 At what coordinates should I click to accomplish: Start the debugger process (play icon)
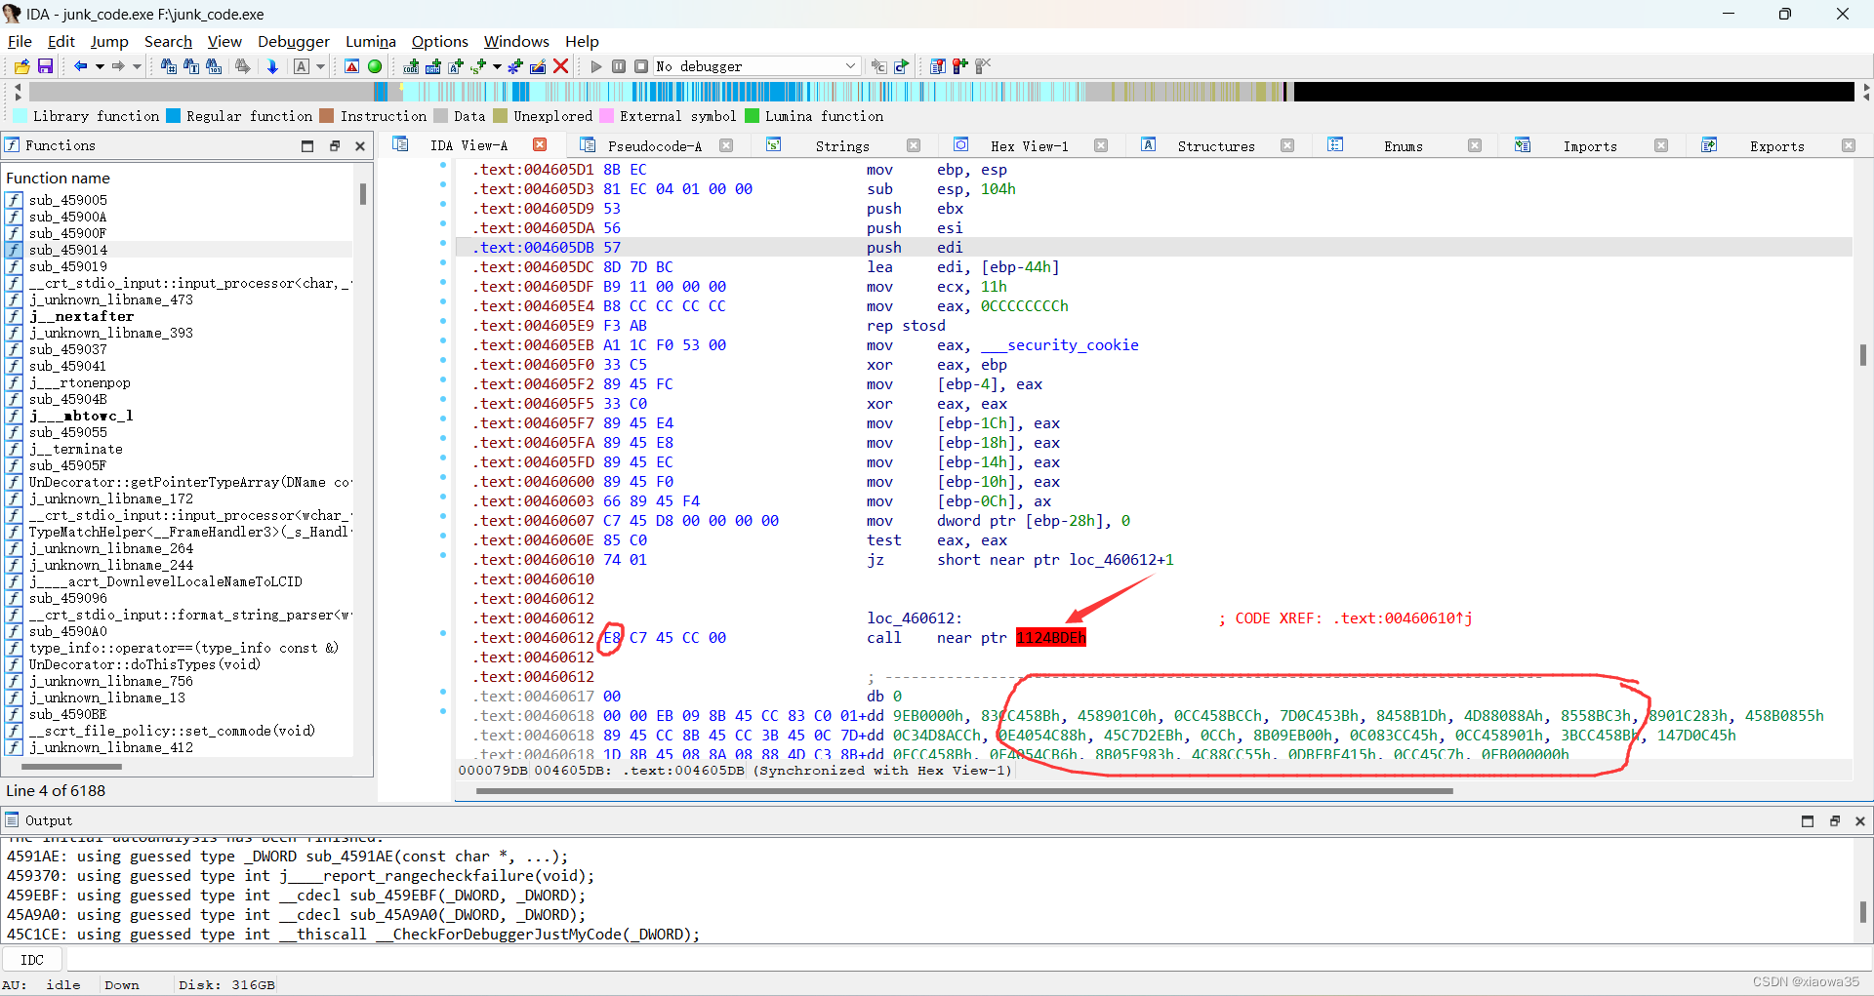tap(595, 66)
